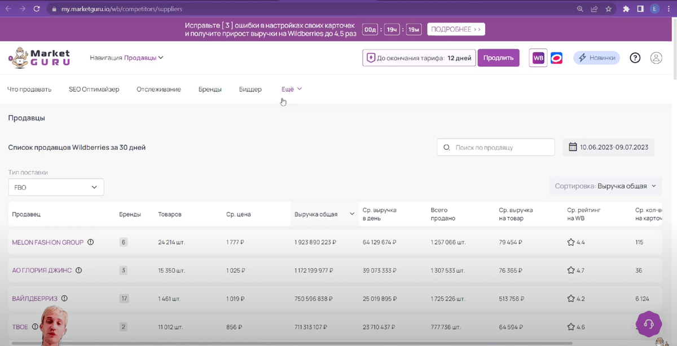Click the info icon next to АО ГЛОРИЯ ДЖИНС
Viewport: 677px width, 346px height.
78,270
